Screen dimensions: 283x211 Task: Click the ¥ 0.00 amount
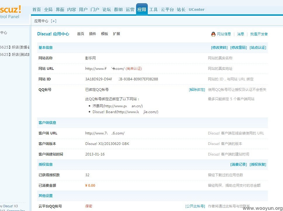(90, 186)
